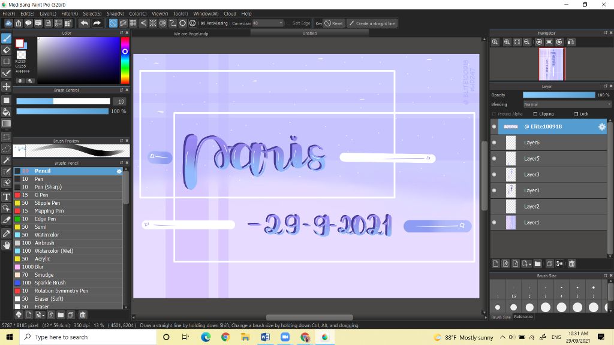
Task: Select the Magic Wand tool
Action: pyautogui.click(x=6, y=160)
